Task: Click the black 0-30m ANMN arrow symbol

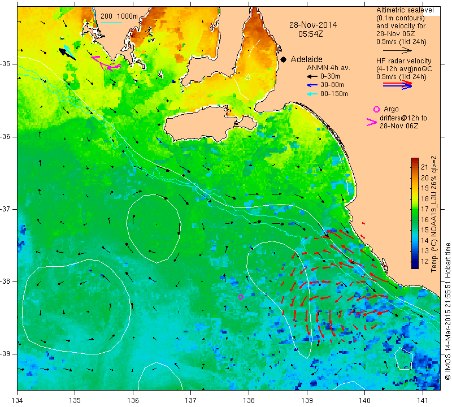Action: tap(312, 77)
